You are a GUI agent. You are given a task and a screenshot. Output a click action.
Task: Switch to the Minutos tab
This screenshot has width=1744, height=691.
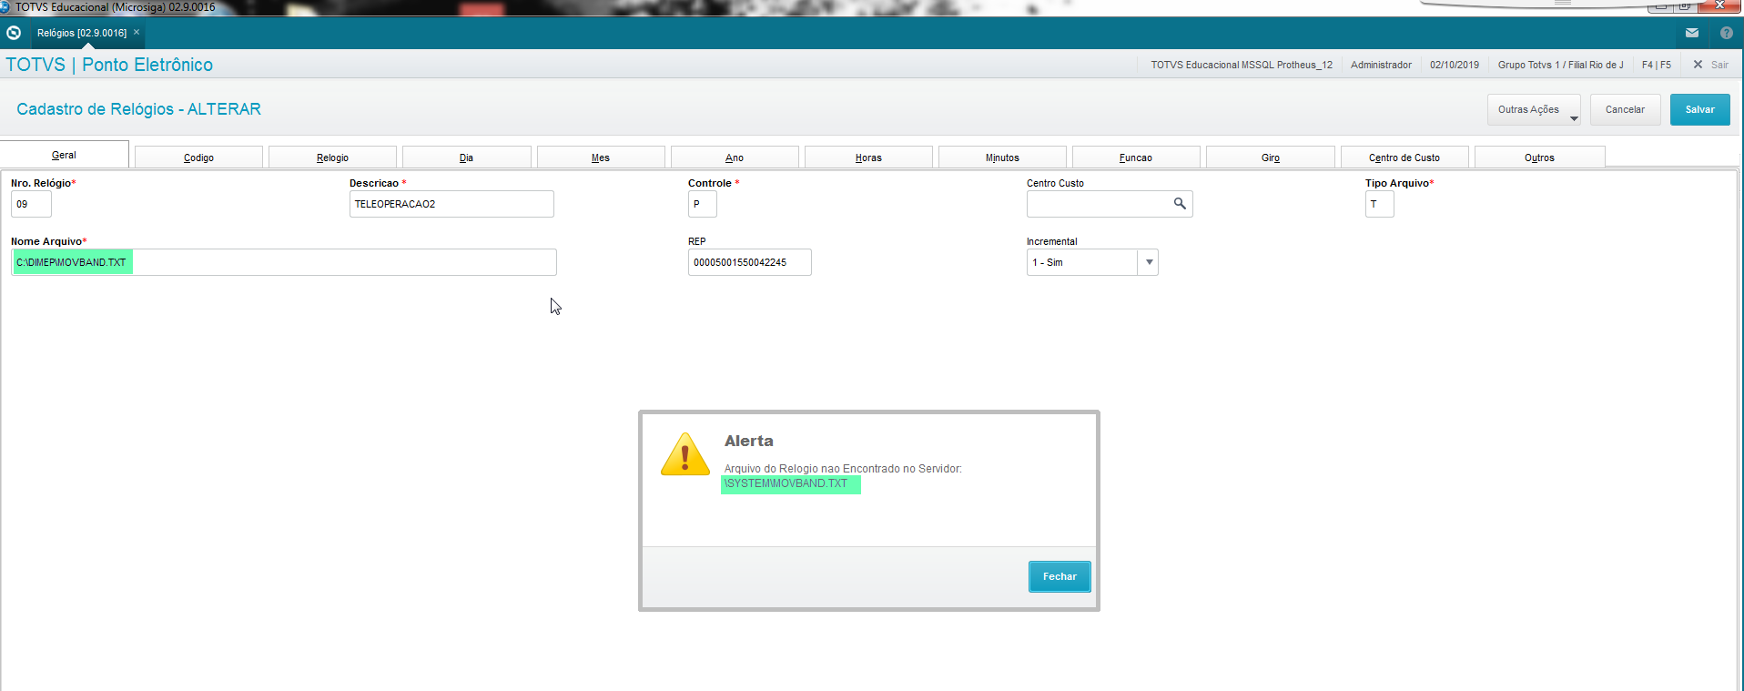pyautogui.click(x=1002, y=158)
